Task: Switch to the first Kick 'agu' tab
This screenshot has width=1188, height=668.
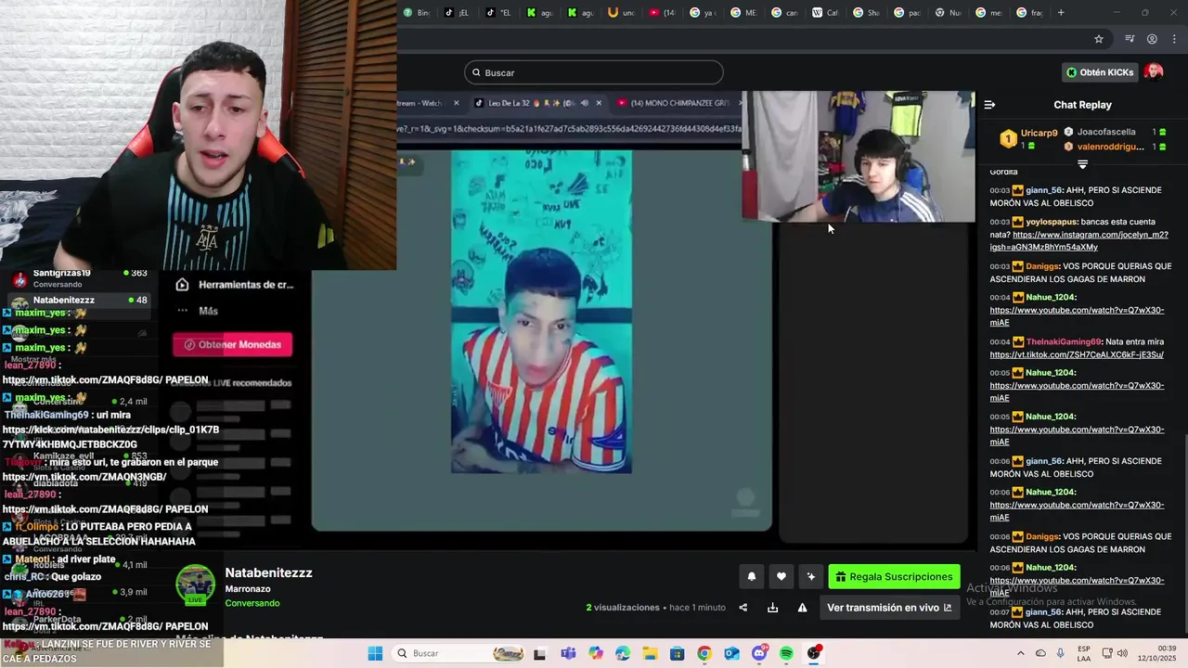Action: point(540,12)
